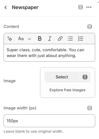99x139 pixels.
Task: Generate text with the AI sparkle icon
Action: tap(10, 39)
